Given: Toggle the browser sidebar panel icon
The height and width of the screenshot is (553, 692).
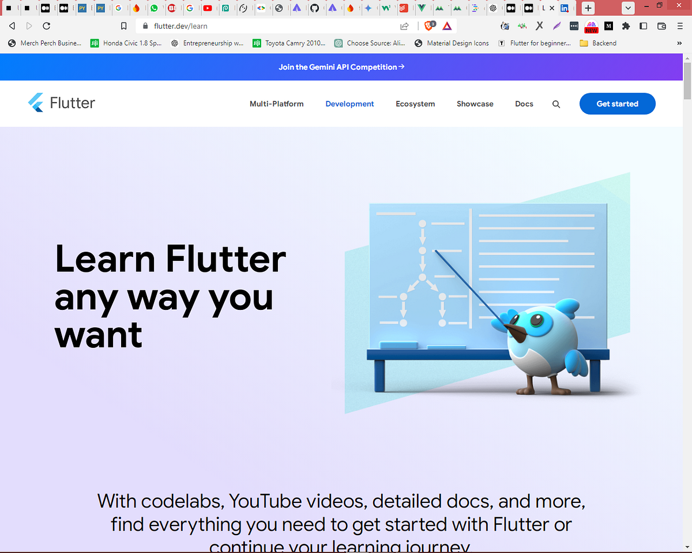Looking at the screenshot, I should point(644,26).
